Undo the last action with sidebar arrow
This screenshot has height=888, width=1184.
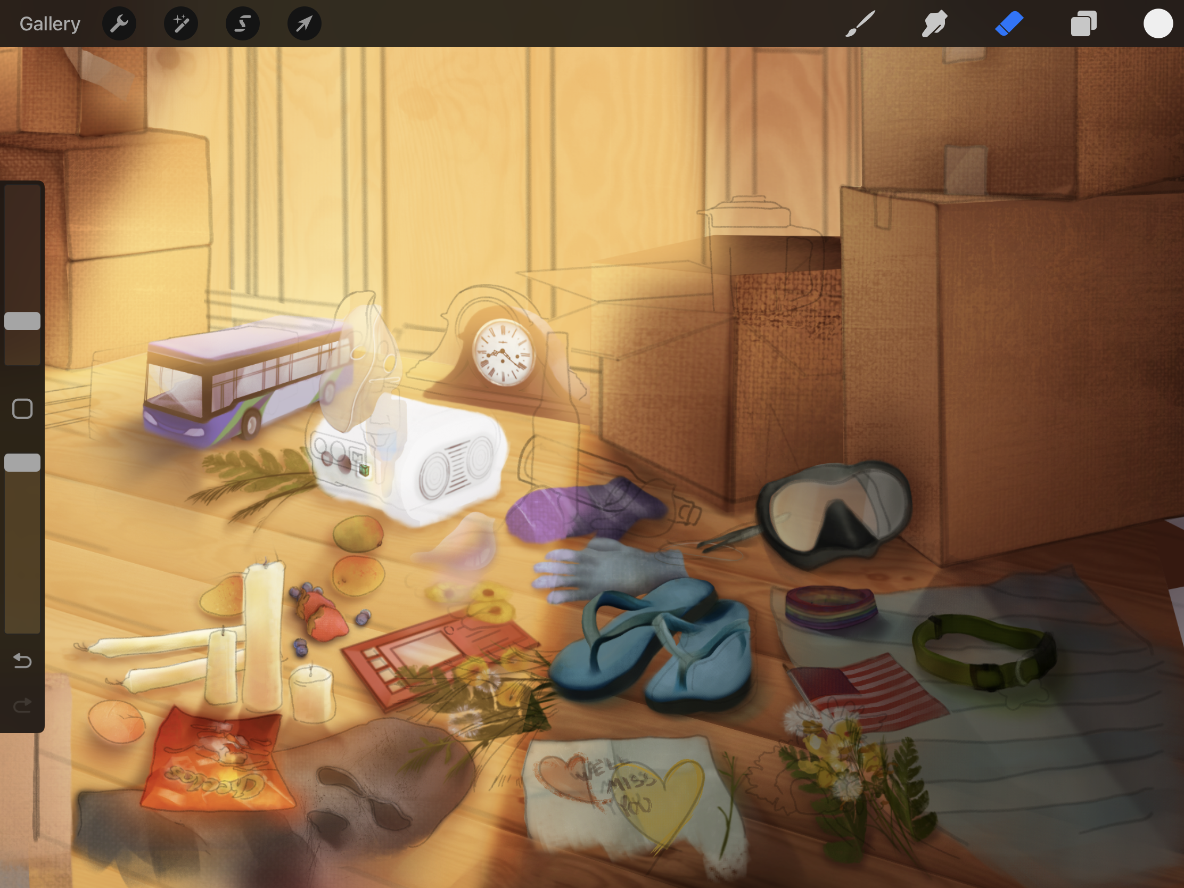(22, 661)
